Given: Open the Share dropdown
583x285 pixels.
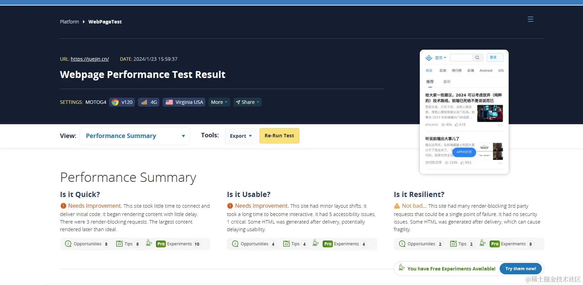Looking at the screenshot, I should click(248, 102).
